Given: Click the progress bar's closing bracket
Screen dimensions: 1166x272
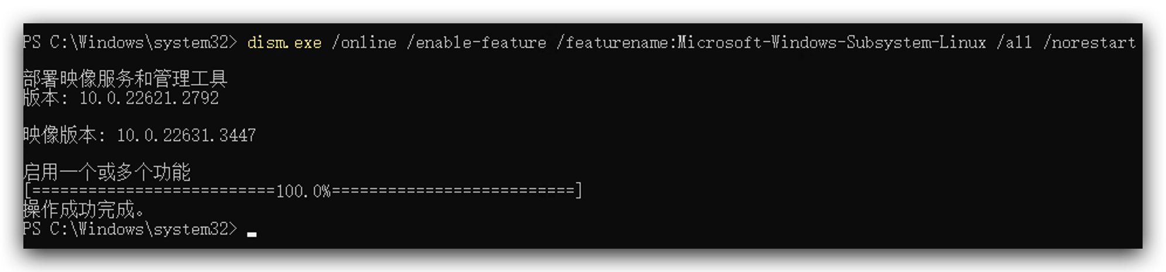Looking at the screenshot, I should click(578, 191).
